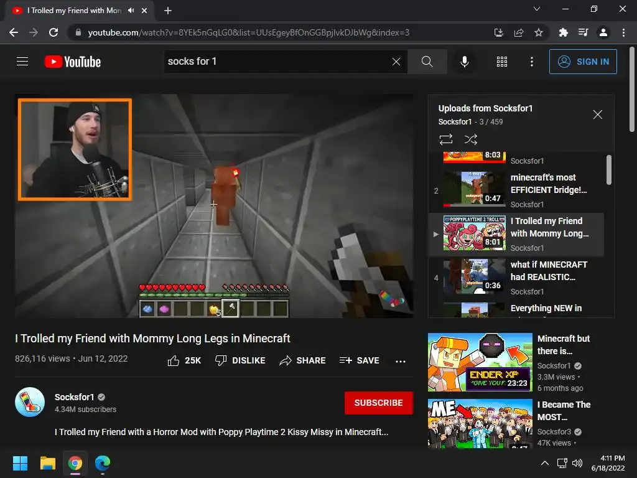
Task: Close the 'I Trolled my Friend' tab
Action: [144, 11]
